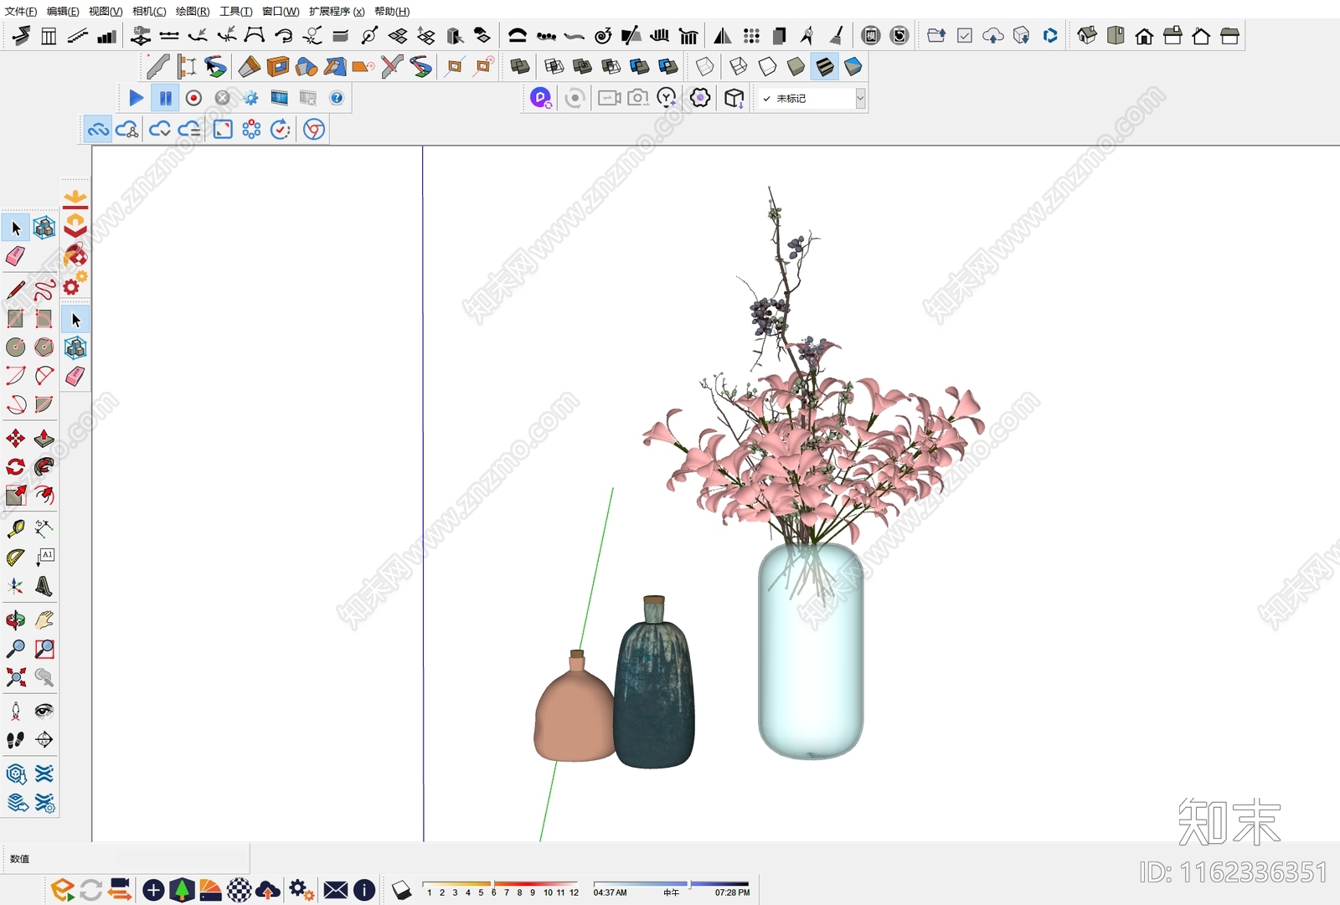Select the Offset tool
This screenshot has width=1340, height=905.
point(44,496)
